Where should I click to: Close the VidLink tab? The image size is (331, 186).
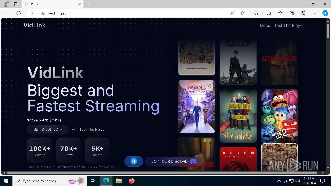click(79, 4)
